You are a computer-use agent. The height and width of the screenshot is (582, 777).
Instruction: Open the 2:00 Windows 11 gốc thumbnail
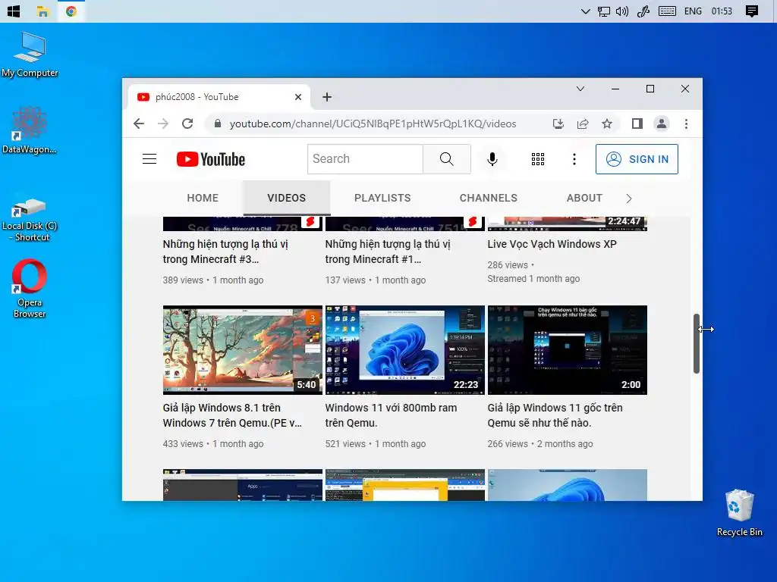568,350
